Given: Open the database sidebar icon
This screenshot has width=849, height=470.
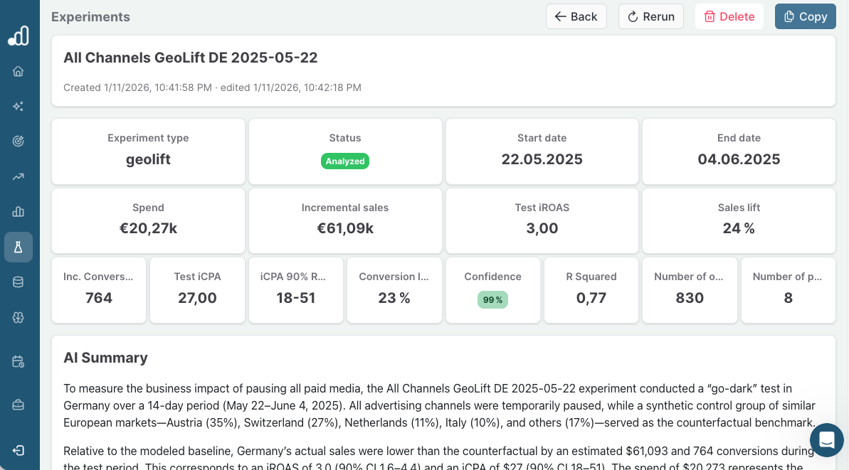Looking at the screenshot, I should [19, 282].
